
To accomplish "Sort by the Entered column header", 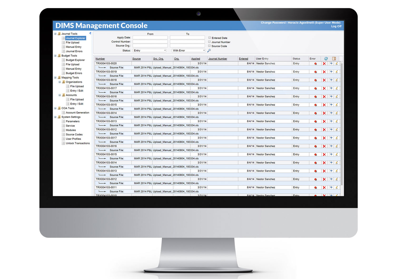I will coord(244,59).
